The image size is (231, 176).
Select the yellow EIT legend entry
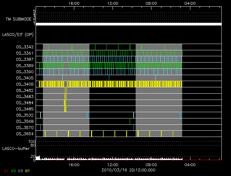[27, 171]
